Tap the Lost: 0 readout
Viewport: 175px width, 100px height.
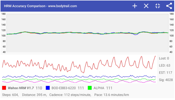164,58
